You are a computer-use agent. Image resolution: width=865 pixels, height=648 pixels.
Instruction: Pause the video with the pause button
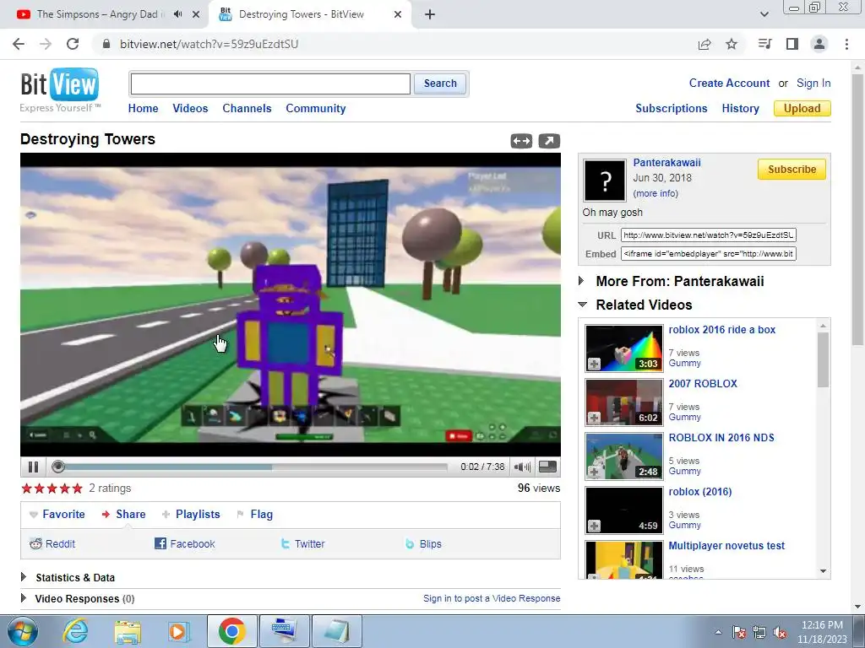pyautogui.click(x=33, y=467)
